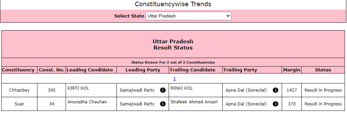Click Result in Progress status for Chhanbey
Viewport: 347px width, 137px height.
pos(323,90)
